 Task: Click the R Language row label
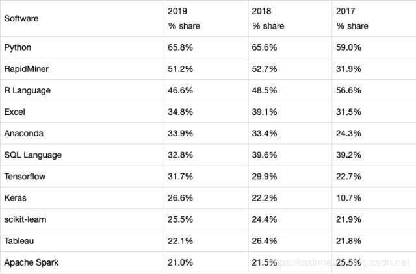click(x=27, y=90)
